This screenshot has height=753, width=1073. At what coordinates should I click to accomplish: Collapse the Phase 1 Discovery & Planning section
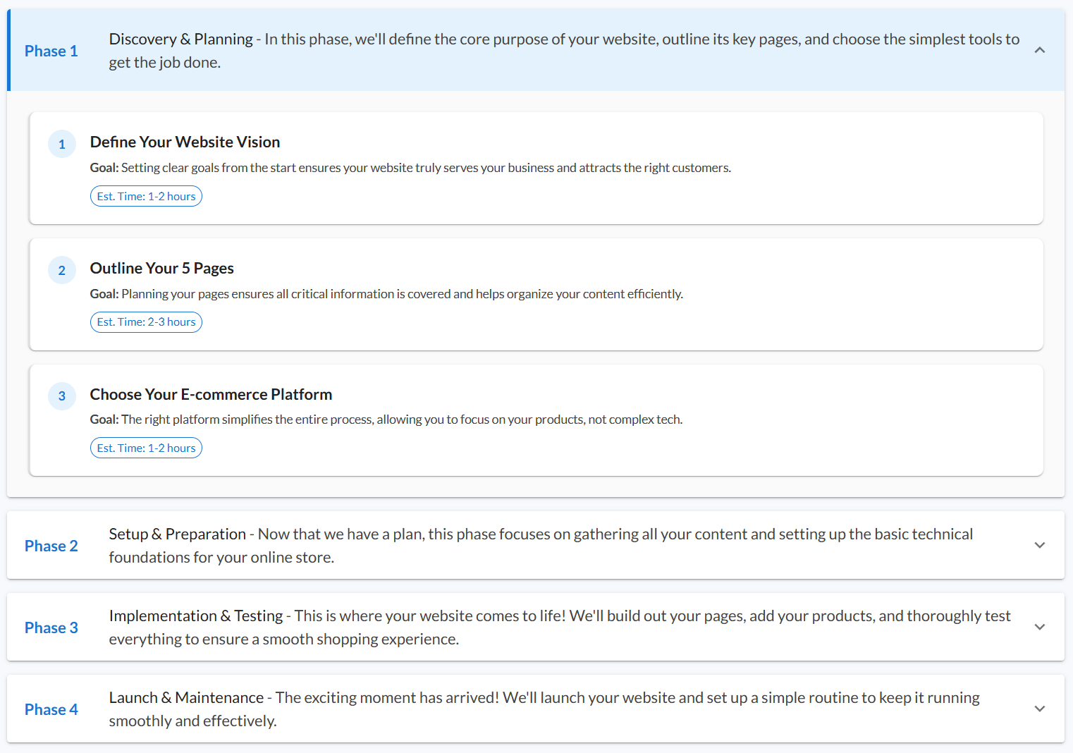click(x=1039, y=50)
